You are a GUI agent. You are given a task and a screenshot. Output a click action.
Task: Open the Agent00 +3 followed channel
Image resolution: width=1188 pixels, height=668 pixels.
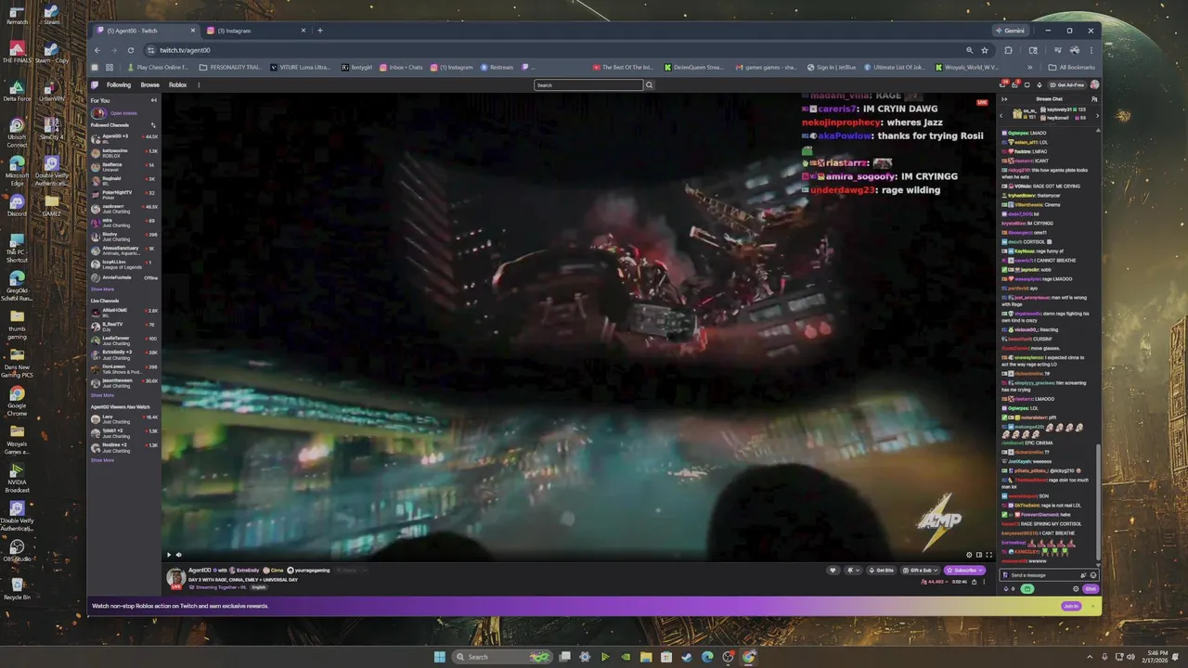[x=124, y=137]
